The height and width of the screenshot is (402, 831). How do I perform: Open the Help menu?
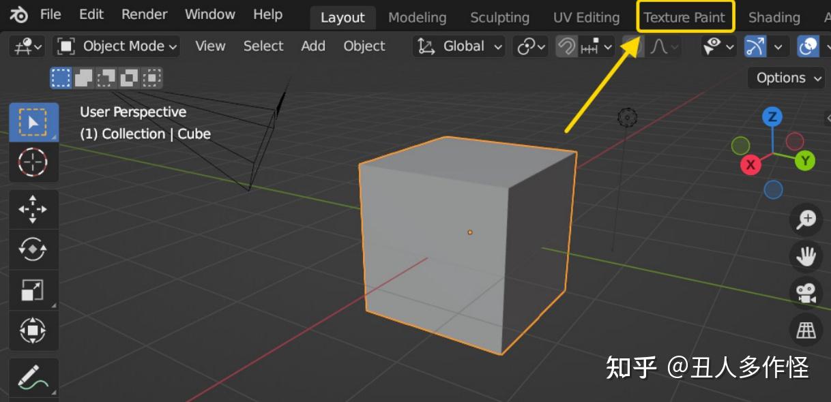pyautogui.click(x=267, y=14)
